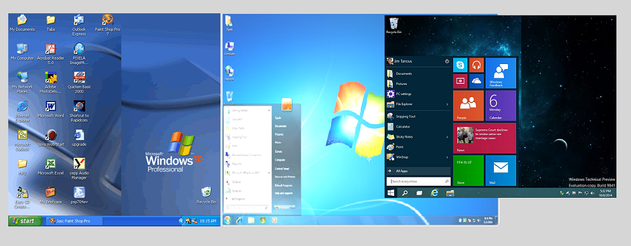The width and height of the screenshot is (631, 246).
Task: Open Tabs folder on XP desktop
Action: tap(51, 23)
